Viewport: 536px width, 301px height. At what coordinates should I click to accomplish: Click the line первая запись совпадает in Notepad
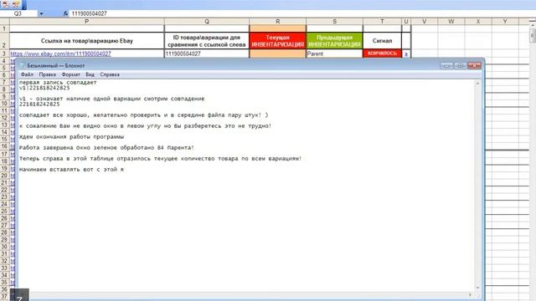(58, 83)
